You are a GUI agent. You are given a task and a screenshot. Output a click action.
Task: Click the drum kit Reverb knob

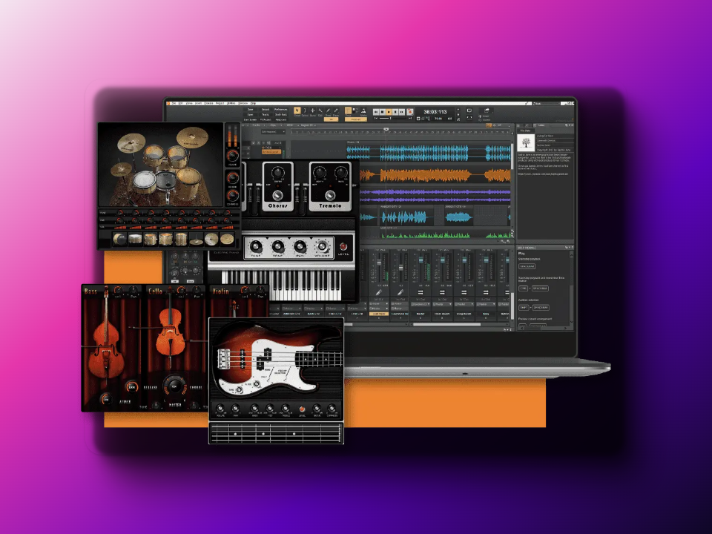232,178
